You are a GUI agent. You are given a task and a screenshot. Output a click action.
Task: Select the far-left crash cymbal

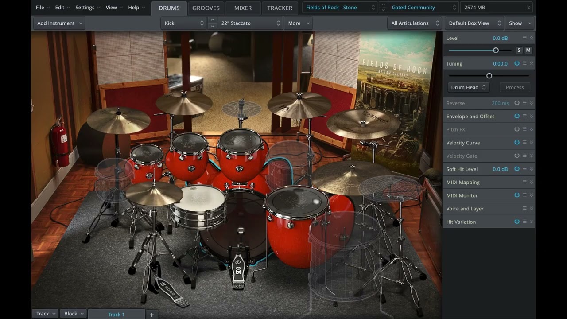tap(118, 120)
